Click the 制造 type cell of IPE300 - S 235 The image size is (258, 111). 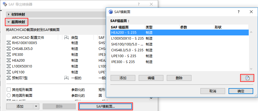[x=149, y=62]
